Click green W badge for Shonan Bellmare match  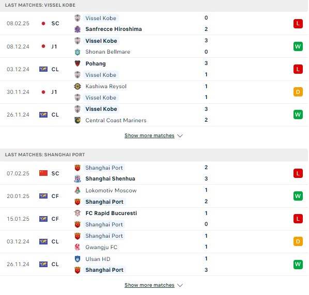(298, 46)
